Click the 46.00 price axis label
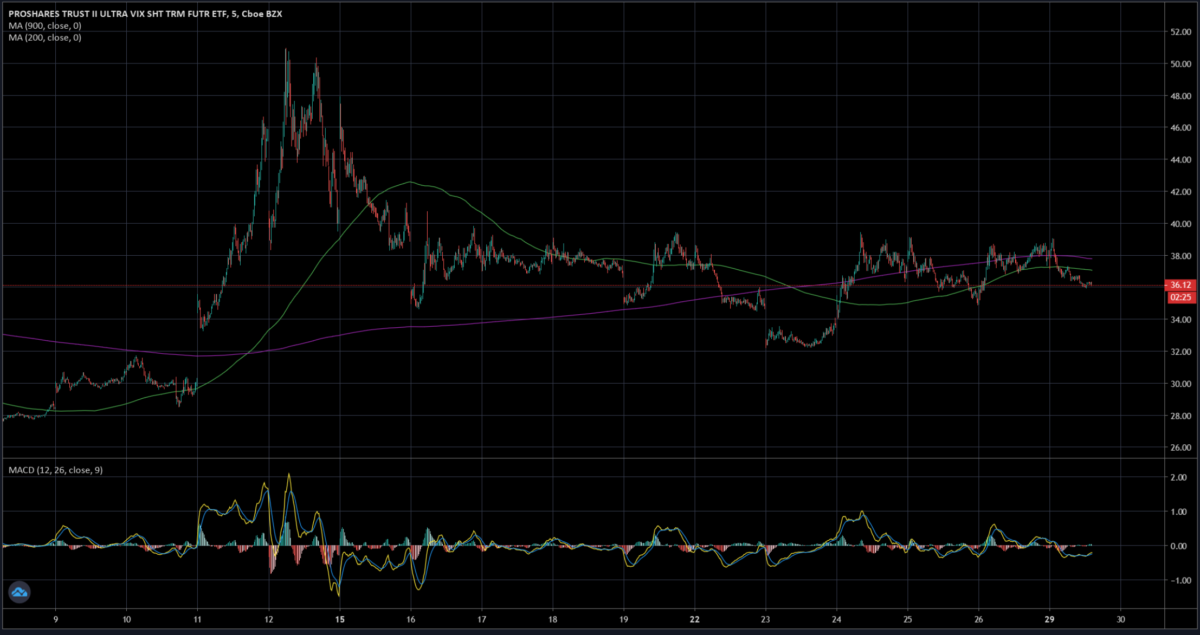Screen dimensions: 1200x635 1180,128
